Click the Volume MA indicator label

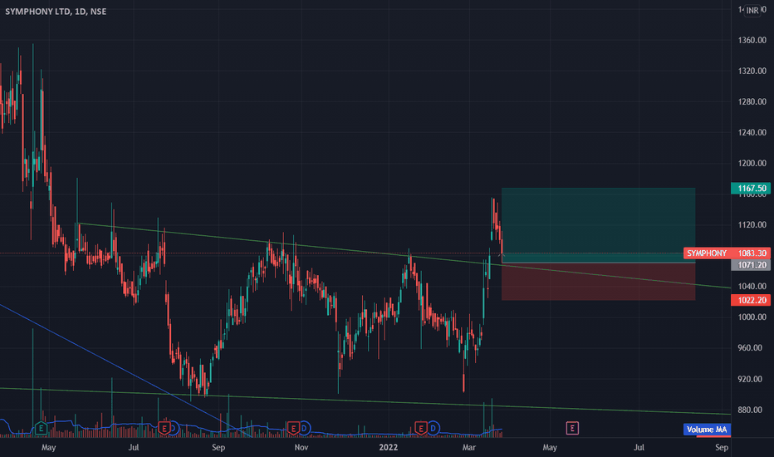[707, 430]
